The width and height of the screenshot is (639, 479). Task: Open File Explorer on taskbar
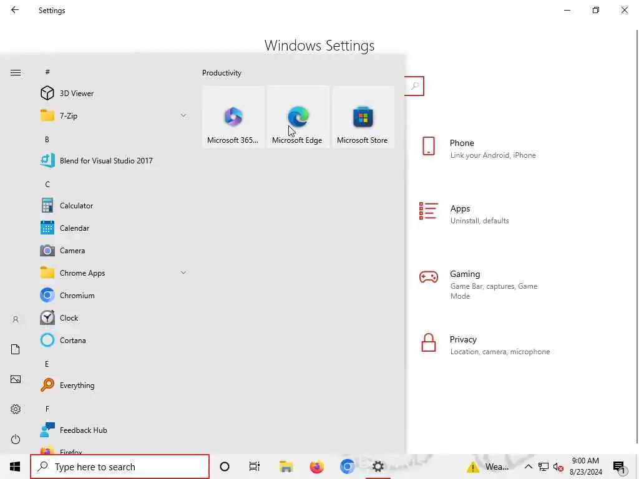pos(286,467)
